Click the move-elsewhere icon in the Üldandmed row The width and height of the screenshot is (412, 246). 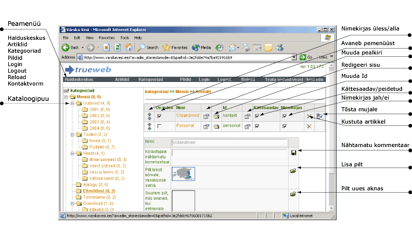(x=319, y=117)
